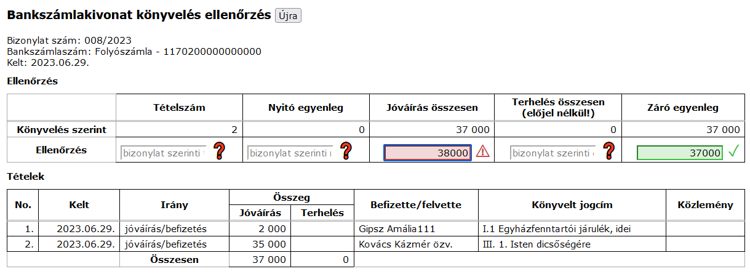
Task: Click the question mark beside Terhelés összesen input
Action: pos(610,151)
